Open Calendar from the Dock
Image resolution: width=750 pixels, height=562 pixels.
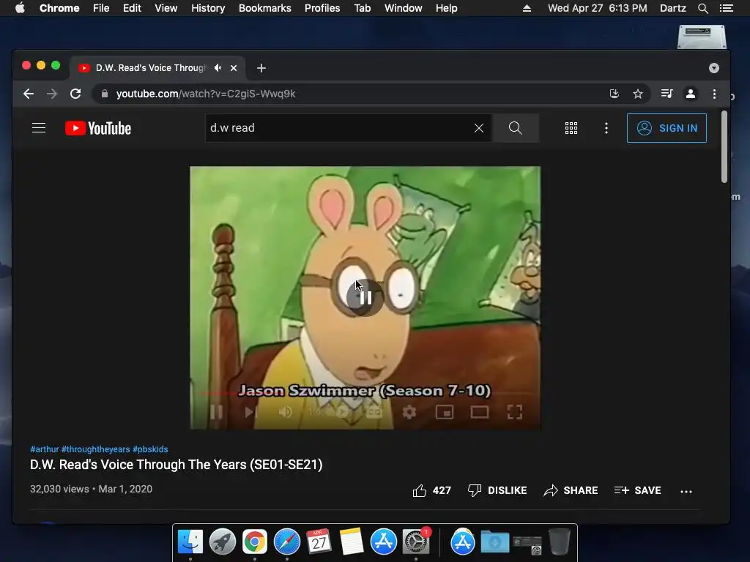[319, 542]
